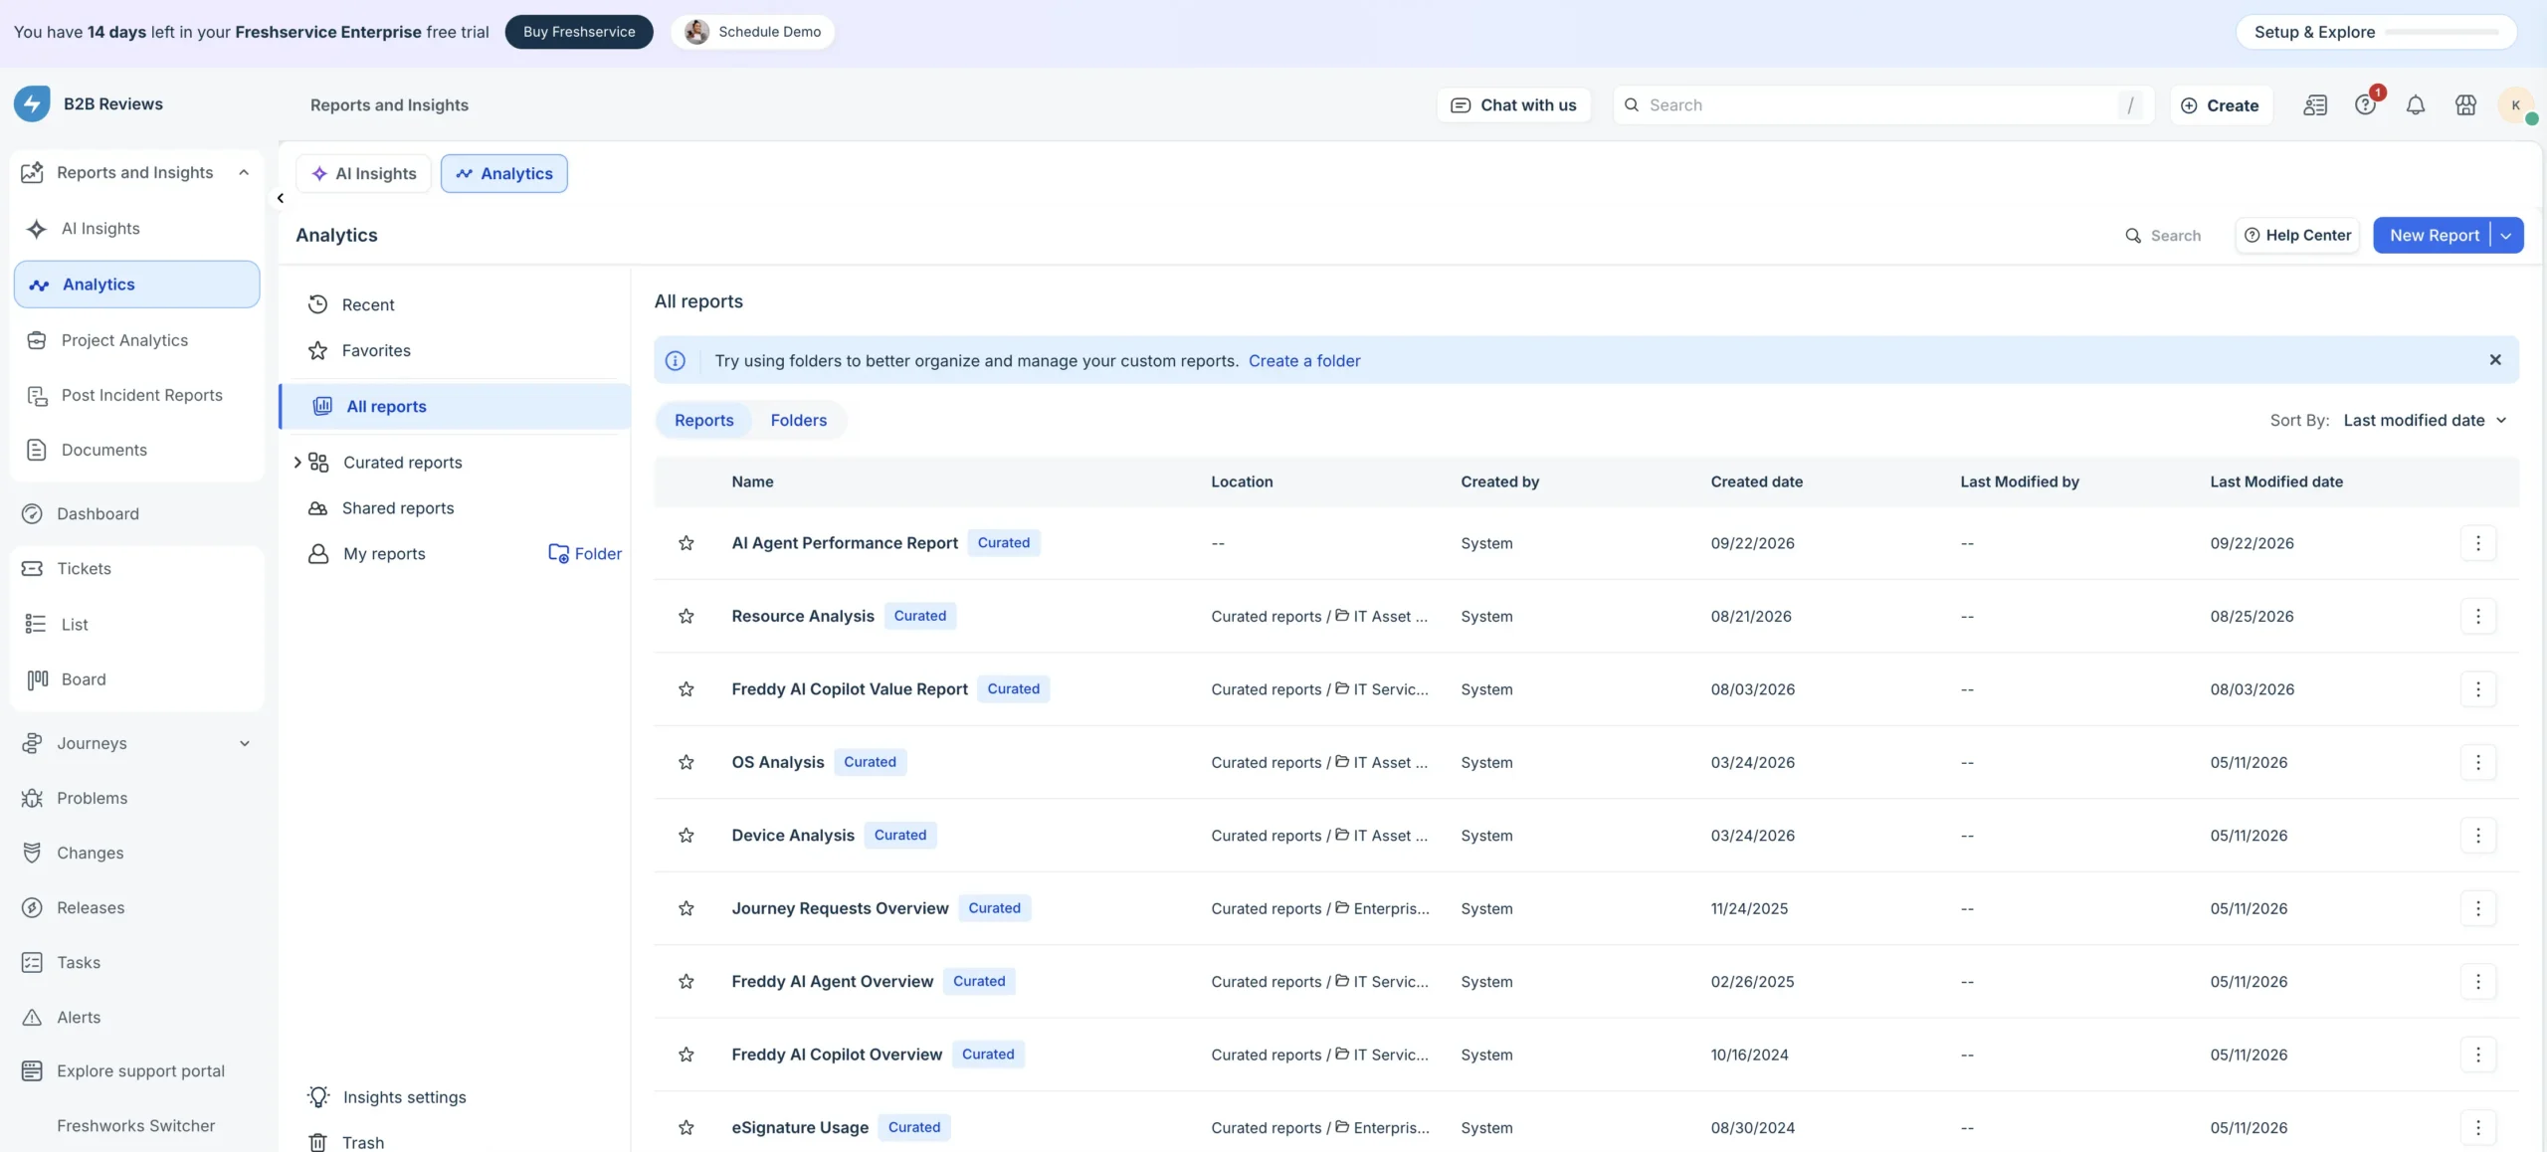The image size is (2547, 1152).
Task: Select All reports in the analytics panel
Action: tap(456, 407)
